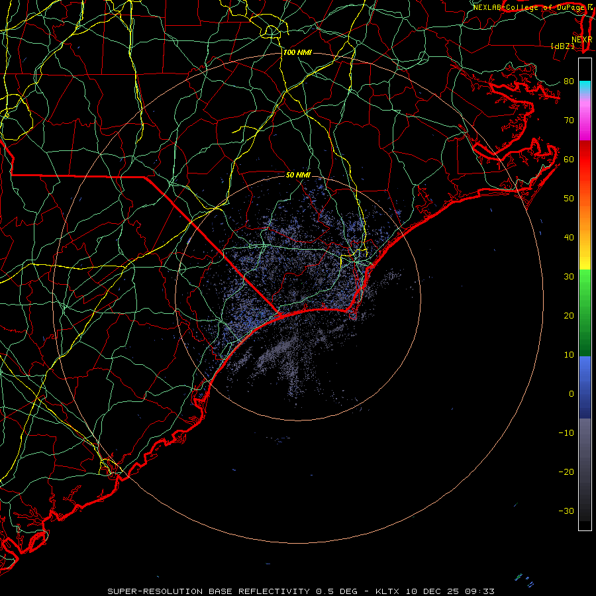596x596 pixels.
Task: Click the 0 value on the color scale
Action: (571, 394)
